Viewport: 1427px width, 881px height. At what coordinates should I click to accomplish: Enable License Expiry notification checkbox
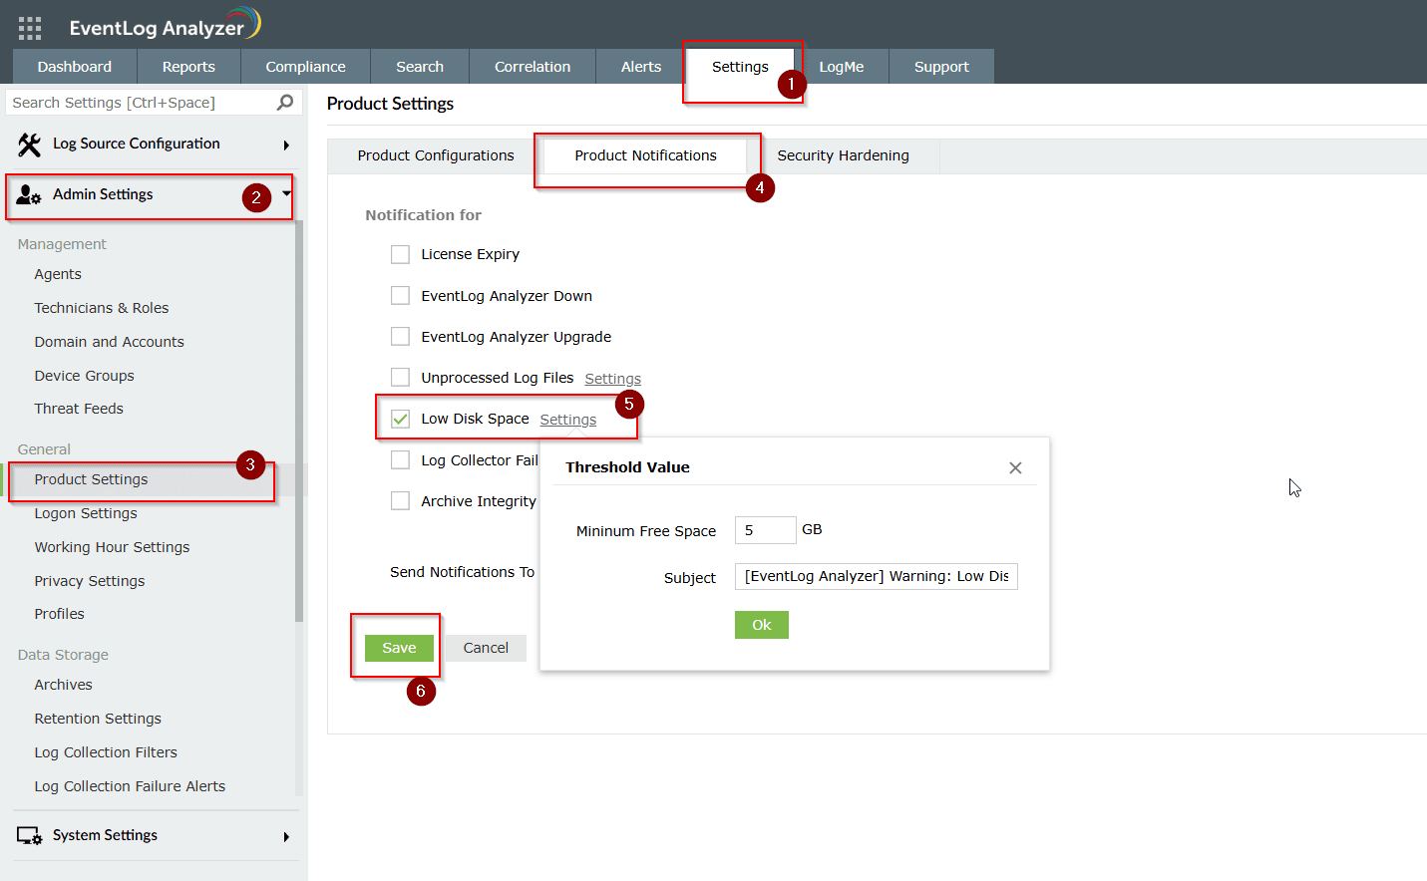(400, 254)
